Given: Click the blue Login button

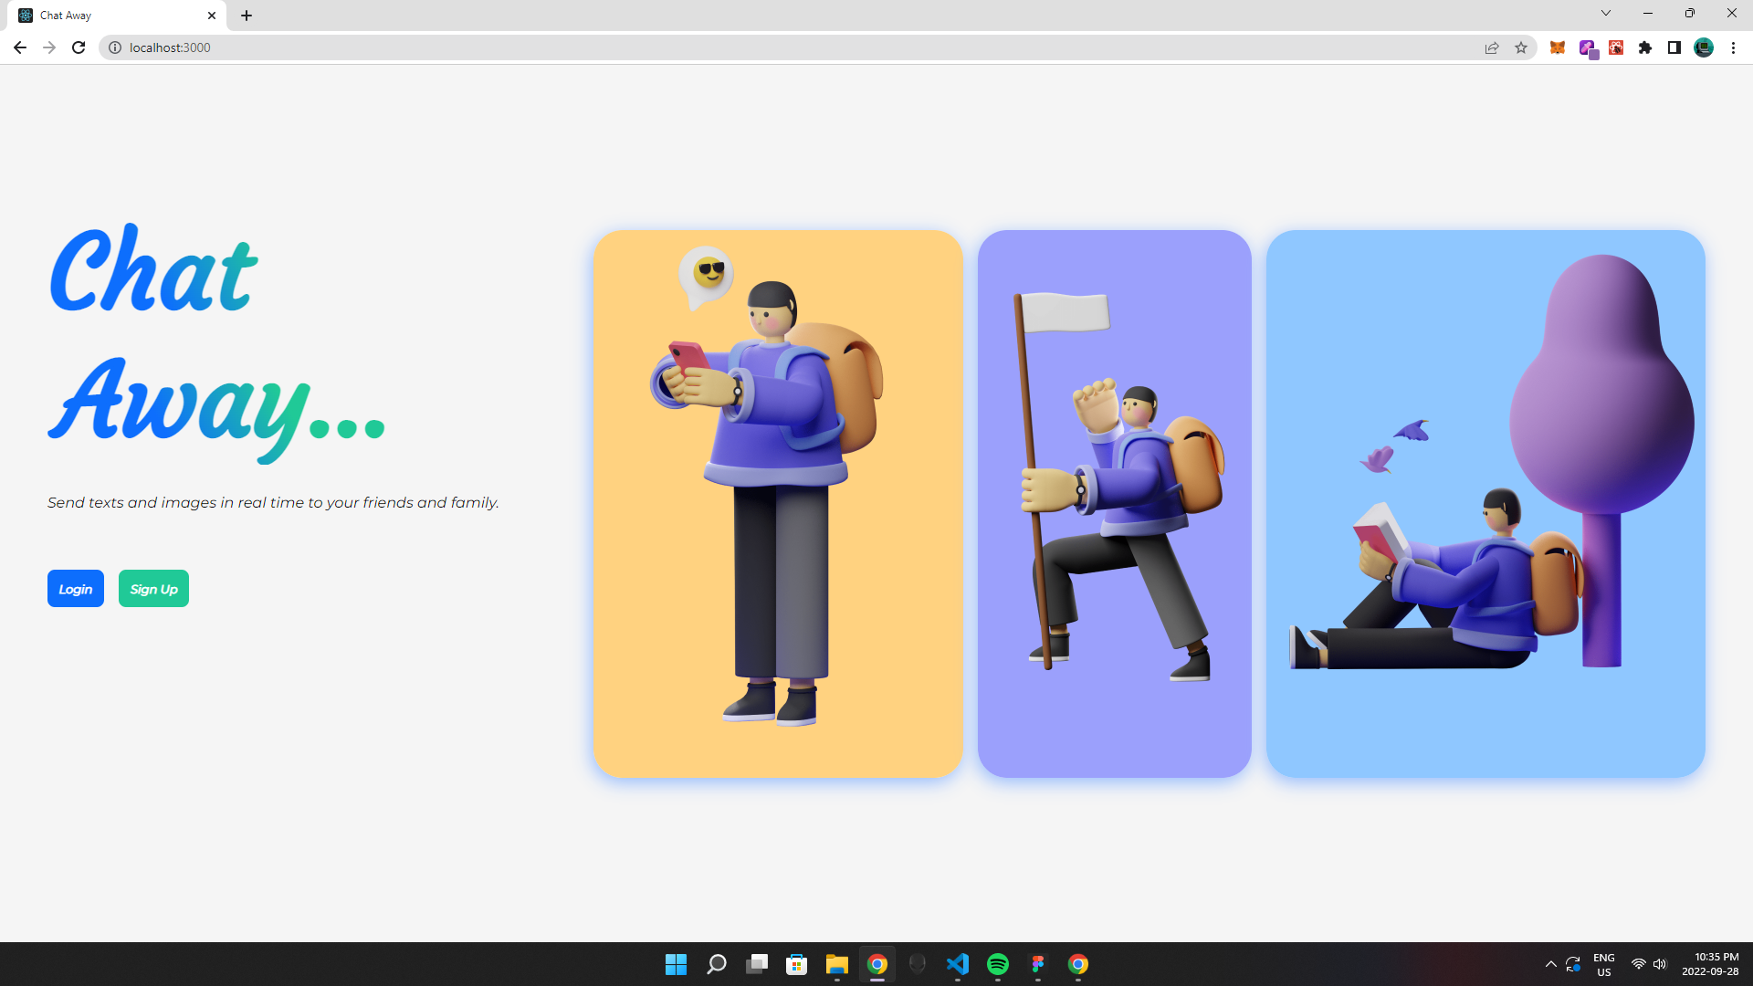Looking at the screenshot, I should (x=76, y=589).
